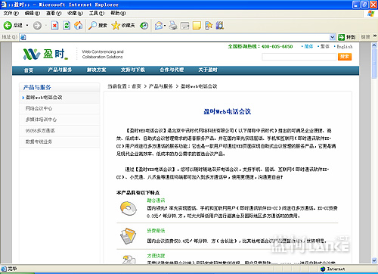
Task: Click the website search input box
Action: click(x=299, y=57)
